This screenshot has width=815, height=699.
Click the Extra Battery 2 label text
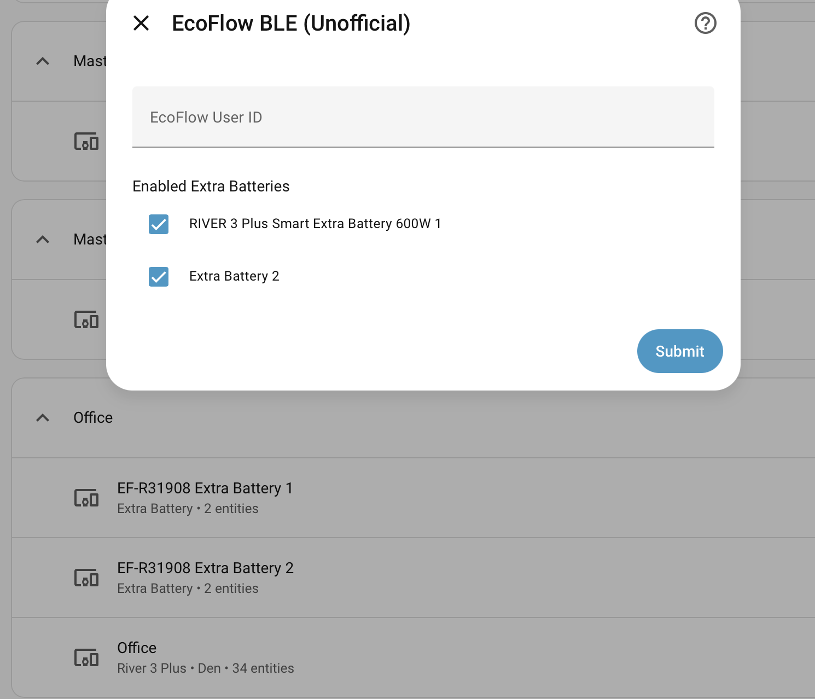(234, 276)
